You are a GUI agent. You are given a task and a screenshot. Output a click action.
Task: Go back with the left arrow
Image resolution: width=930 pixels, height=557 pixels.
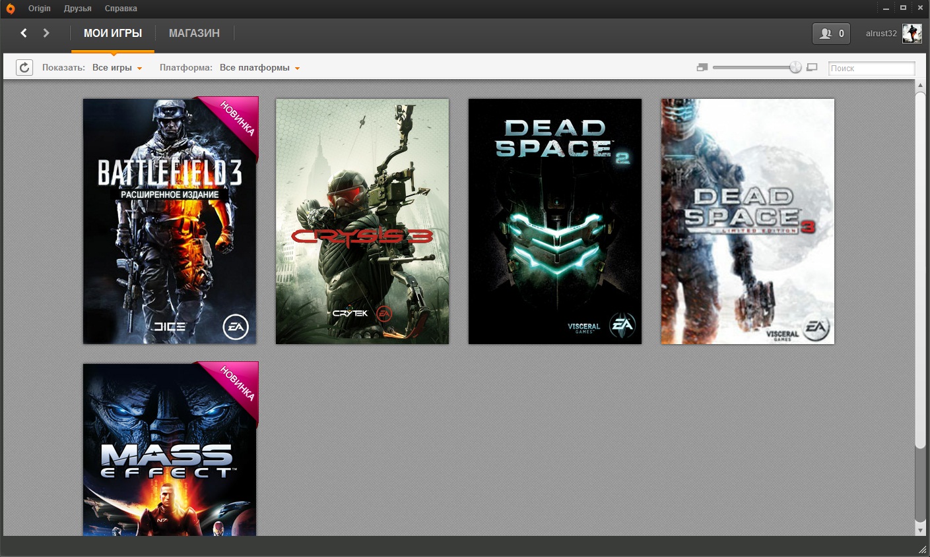coord(24,33)
